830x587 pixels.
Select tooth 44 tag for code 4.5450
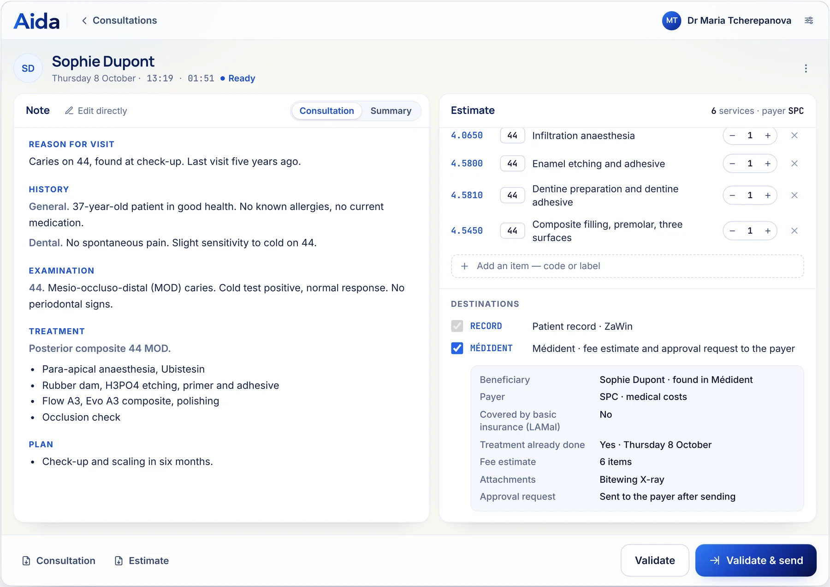point(512,231)
